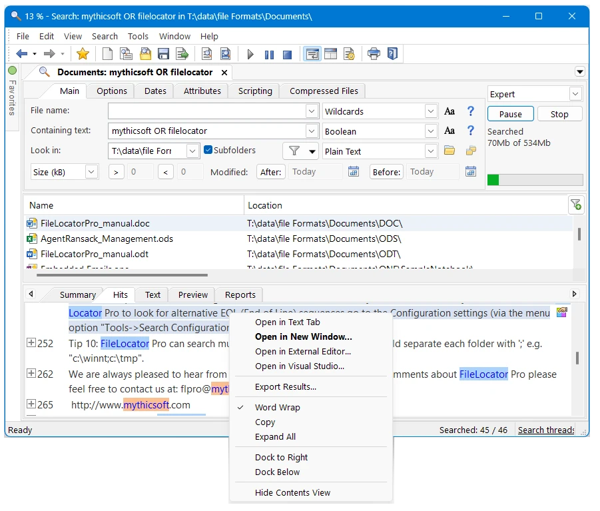Click the yellow folder open-search icon

[145, 54]
